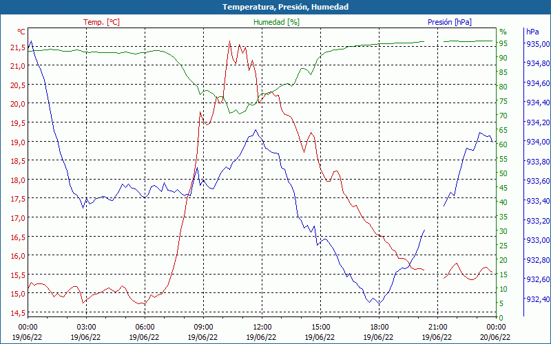Click pressure axis value '932,80'
This screenshot has width=551, height=344.
point(537,260)
